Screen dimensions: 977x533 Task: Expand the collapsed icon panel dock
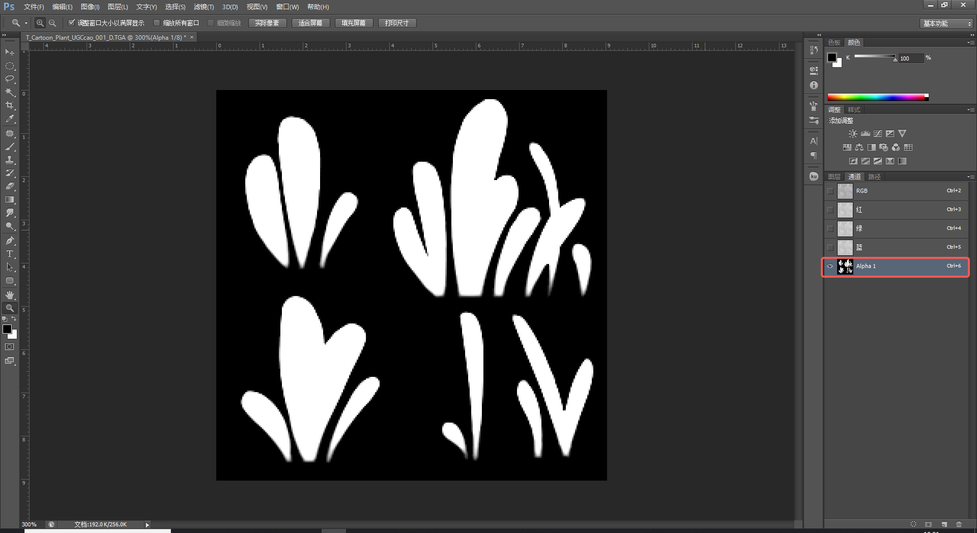click(819, 35)
